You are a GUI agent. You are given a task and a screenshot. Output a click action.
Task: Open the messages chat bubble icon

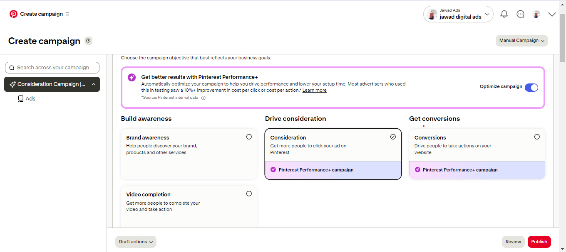tap(520, 14)
